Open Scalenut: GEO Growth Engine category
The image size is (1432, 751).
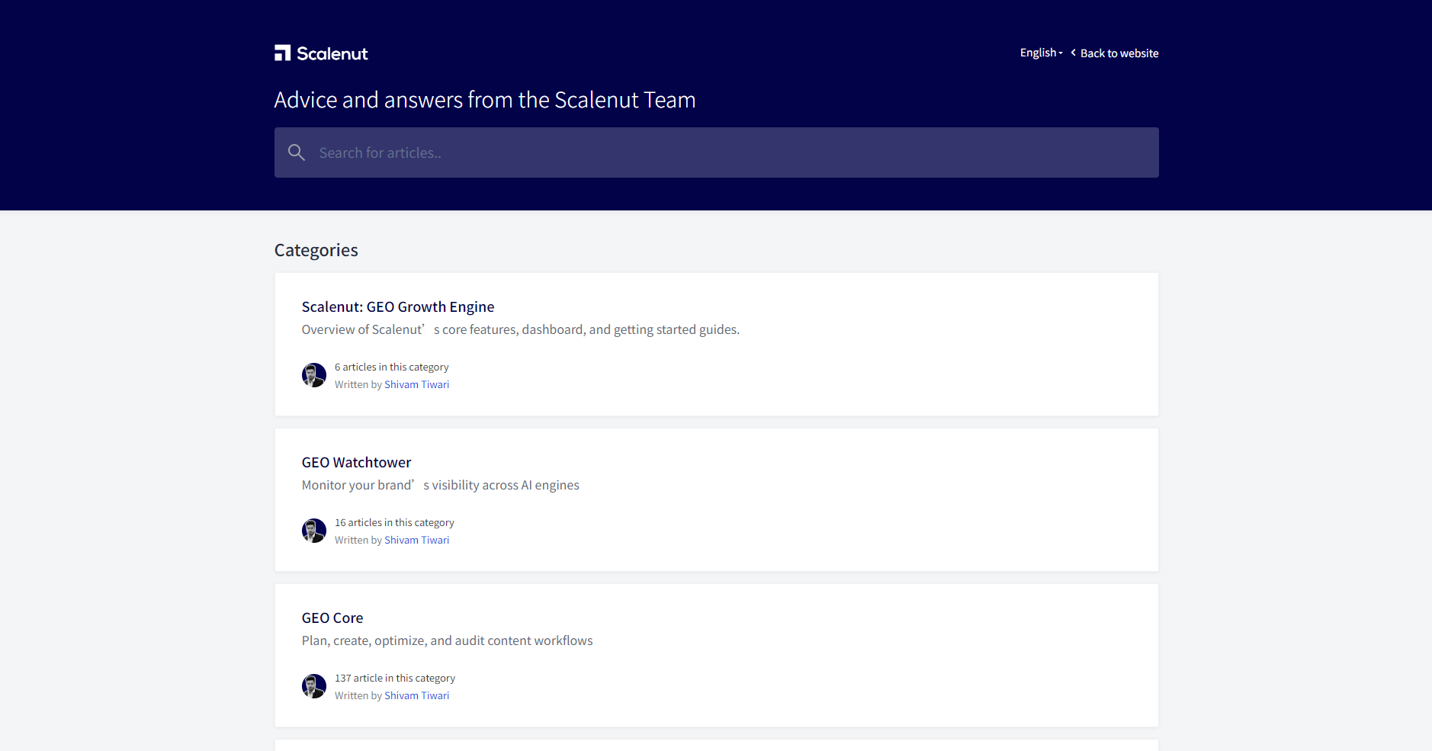(397, 306)
